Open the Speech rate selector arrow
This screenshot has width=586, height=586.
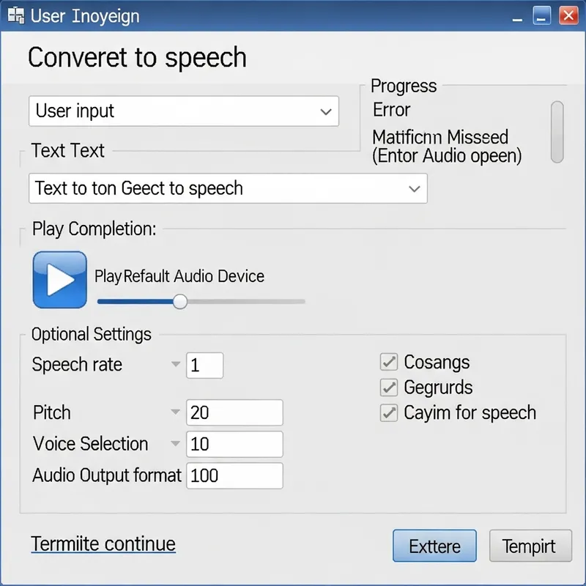175,364
